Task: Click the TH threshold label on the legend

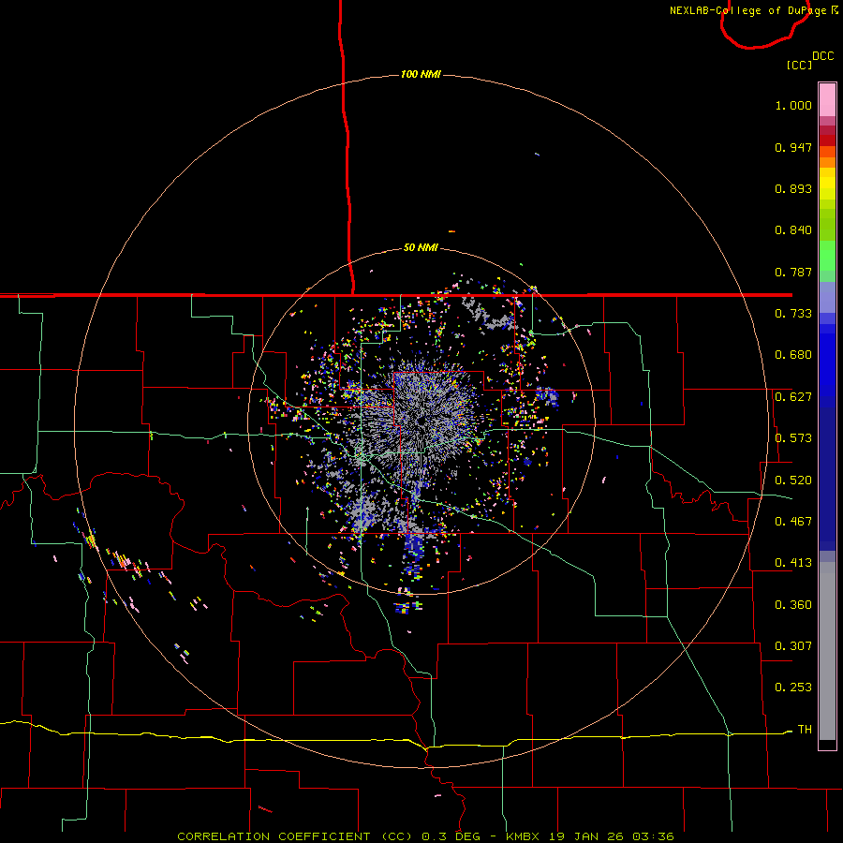Action: point(805,730)
